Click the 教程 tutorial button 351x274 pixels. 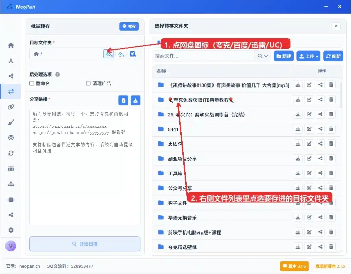pyautogui.click(x=129, y=26)
